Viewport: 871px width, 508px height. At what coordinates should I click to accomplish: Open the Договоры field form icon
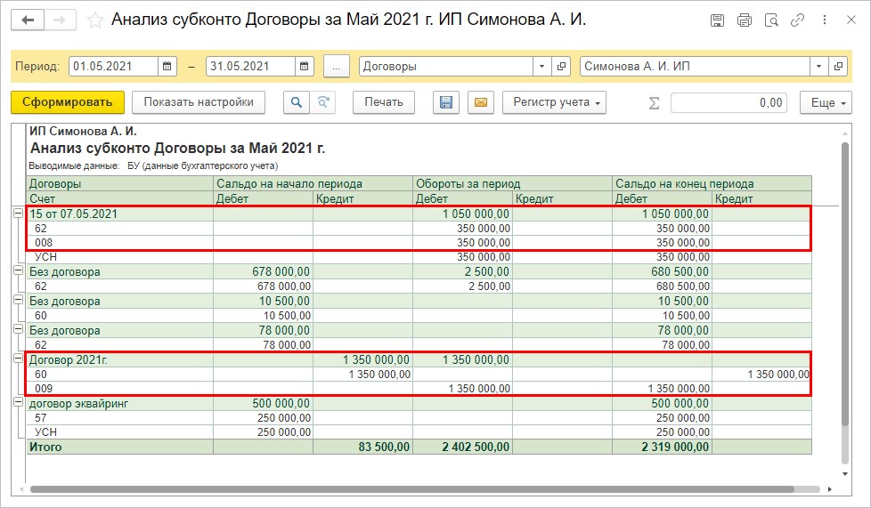561,66
